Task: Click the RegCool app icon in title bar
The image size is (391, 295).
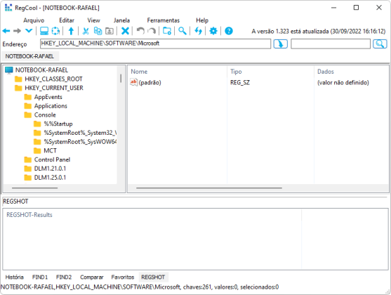Action: (x=8, y=8)
